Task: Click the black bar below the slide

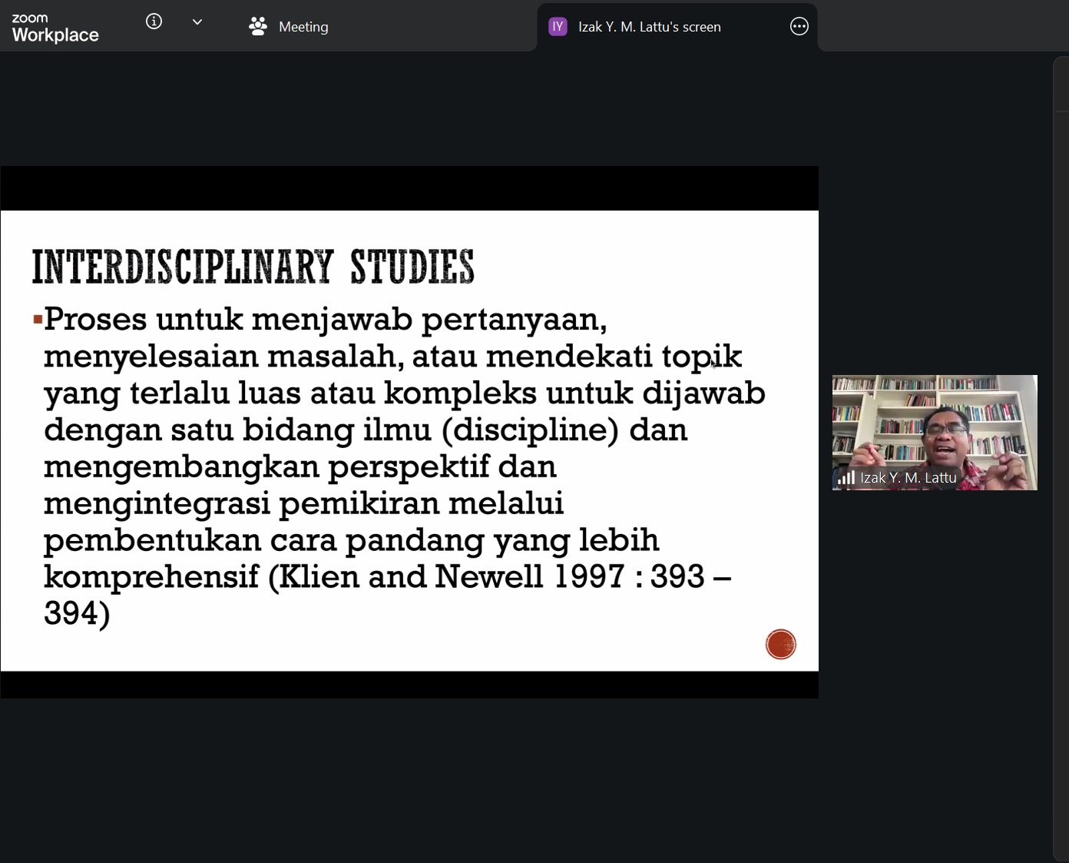Action: [409, 685]
